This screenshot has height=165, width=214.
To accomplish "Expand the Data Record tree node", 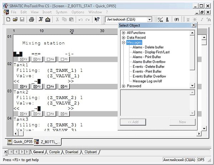I will pos(123,38).
